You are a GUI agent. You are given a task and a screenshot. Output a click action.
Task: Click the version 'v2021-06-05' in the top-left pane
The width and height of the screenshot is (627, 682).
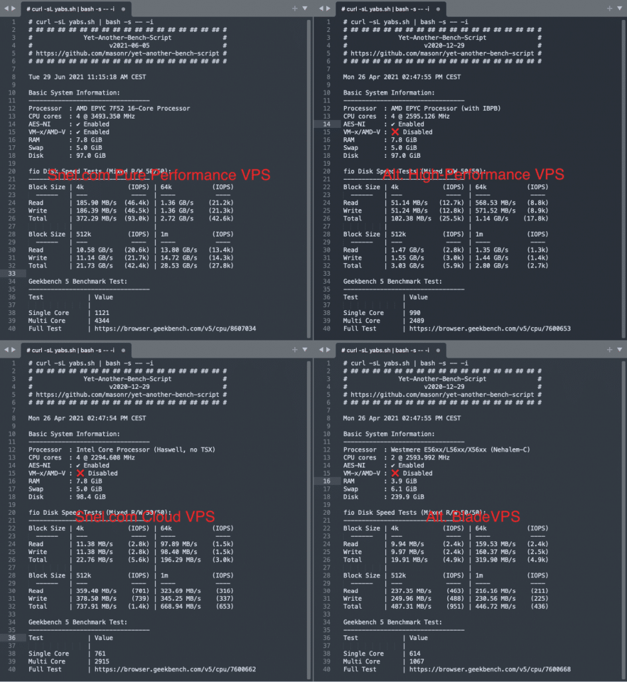130,46
